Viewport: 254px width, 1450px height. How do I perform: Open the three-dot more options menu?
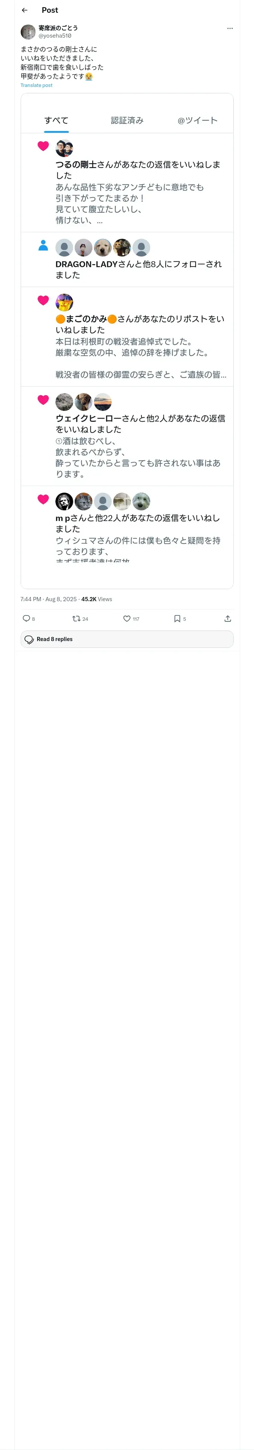click(x=230, y=28)
